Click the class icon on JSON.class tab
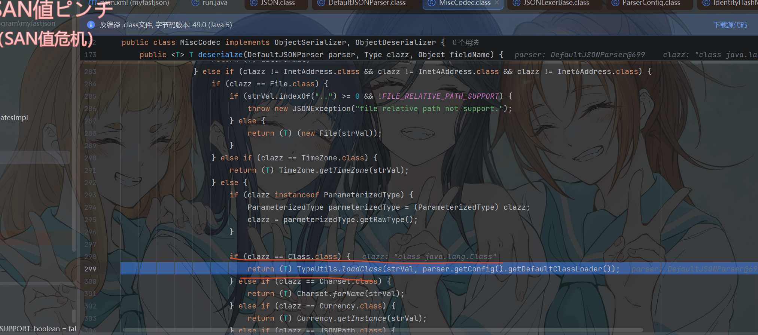Viewport: 758px width, 335px height. point(253,3)
